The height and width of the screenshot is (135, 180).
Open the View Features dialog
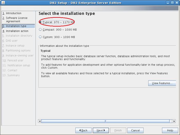click(x=162, y=83)
